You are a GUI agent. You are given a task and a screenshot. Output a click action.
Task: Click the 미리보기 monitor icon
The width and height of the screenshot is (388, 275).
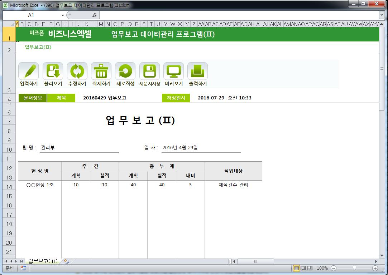pos(173,71)
